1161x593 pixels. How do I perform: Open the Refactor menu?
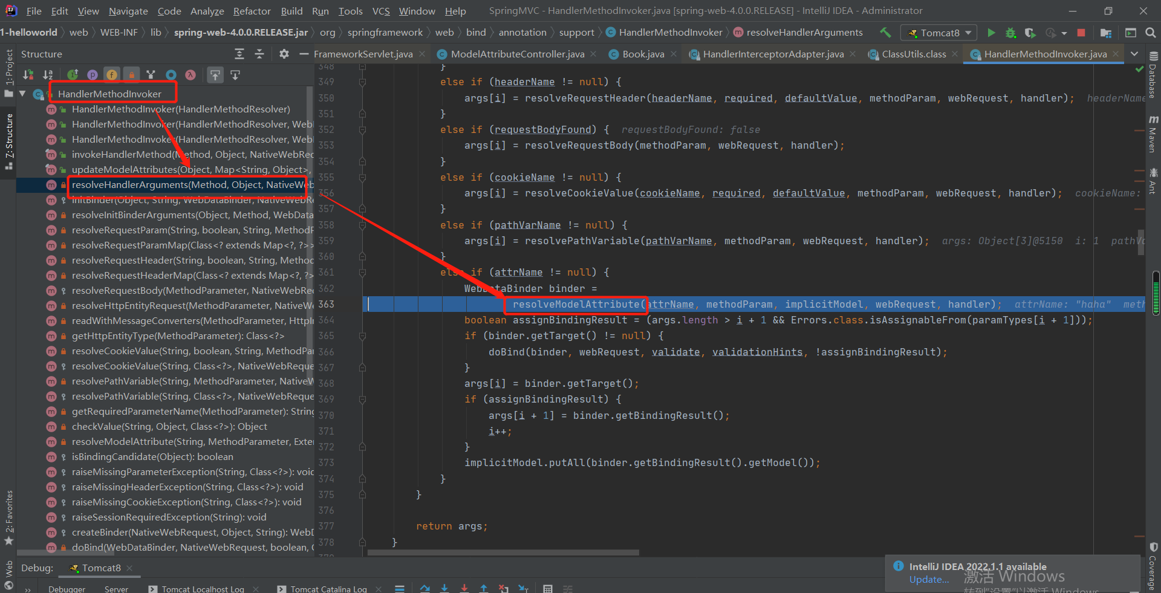(x=252, y=11)
